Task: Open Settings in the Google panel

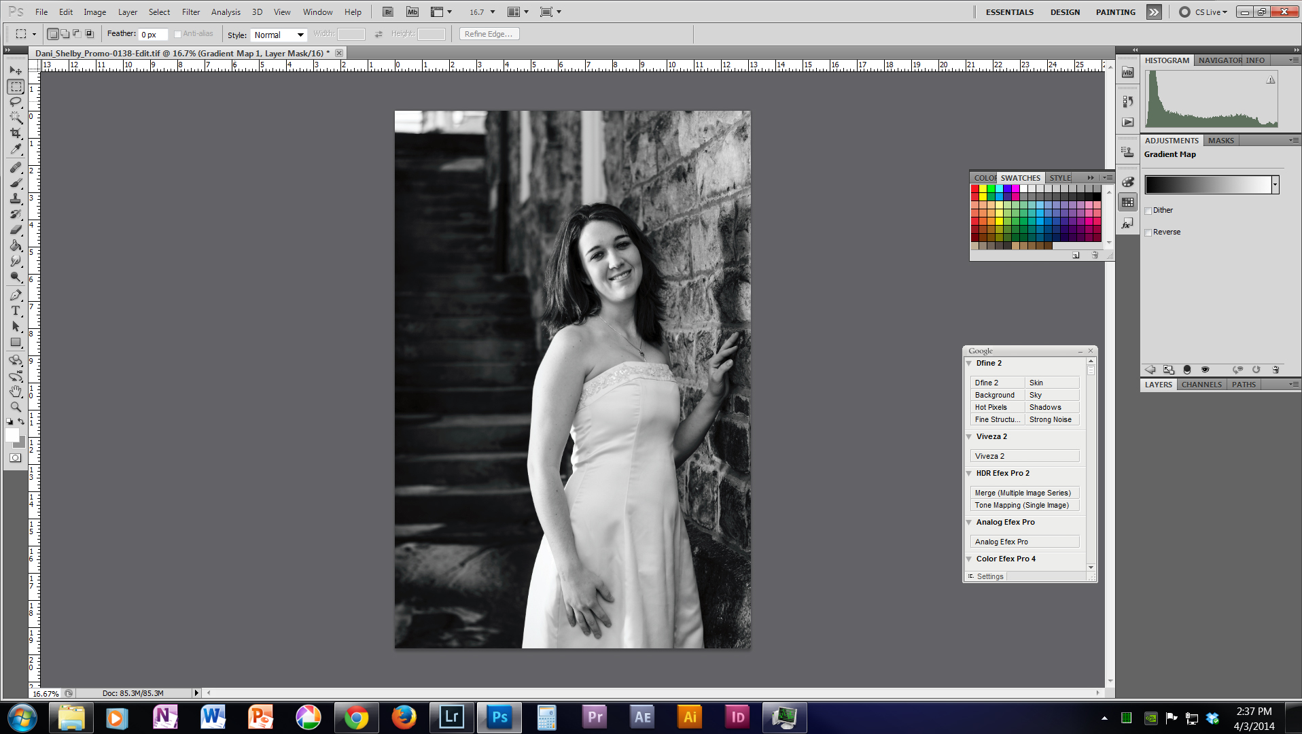Action: pyautogui.click(x=989, y=577)
